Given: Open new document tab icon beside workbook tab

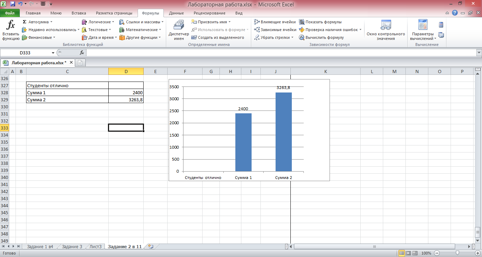Looking at the screenshot, I should [x=80, y=63].
